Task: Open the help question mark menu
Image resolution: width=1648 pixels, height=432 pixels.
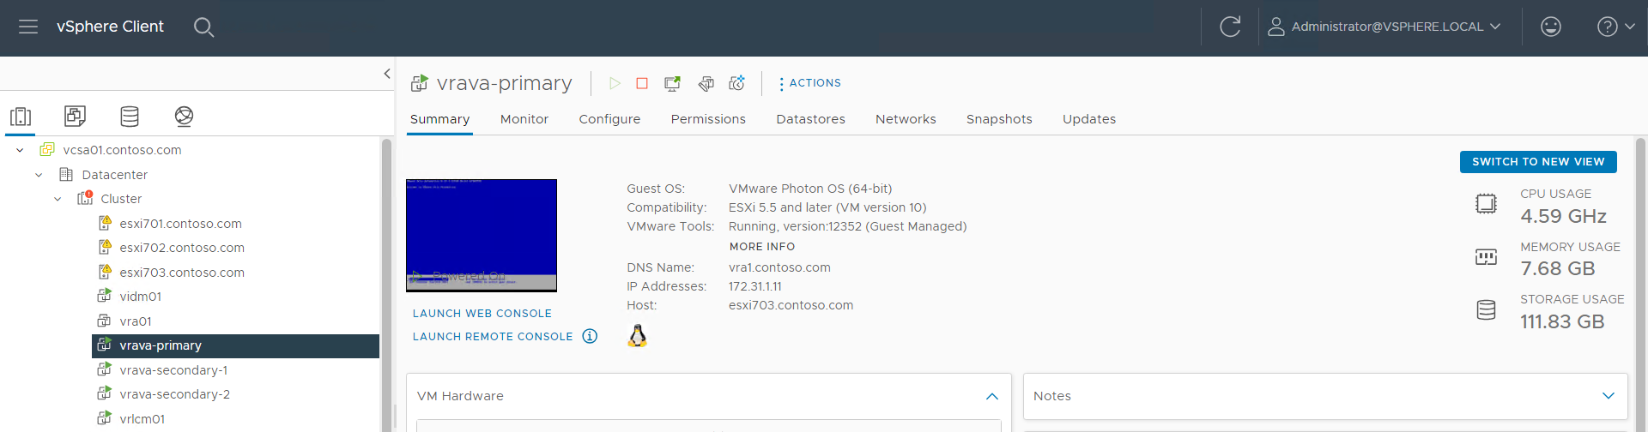Action: [1615, 27]
